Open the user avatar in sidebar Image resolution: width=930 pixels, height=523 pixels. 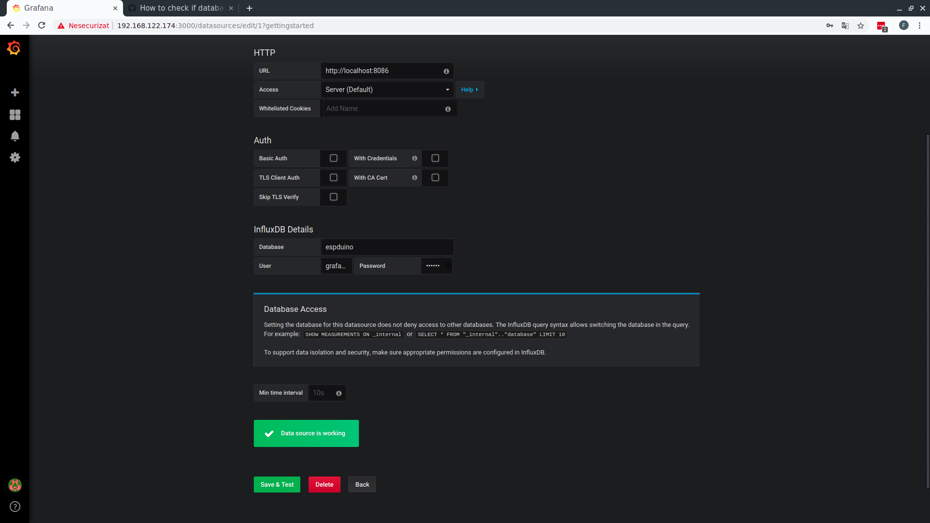pyautogui.click(x=15, y=485)
